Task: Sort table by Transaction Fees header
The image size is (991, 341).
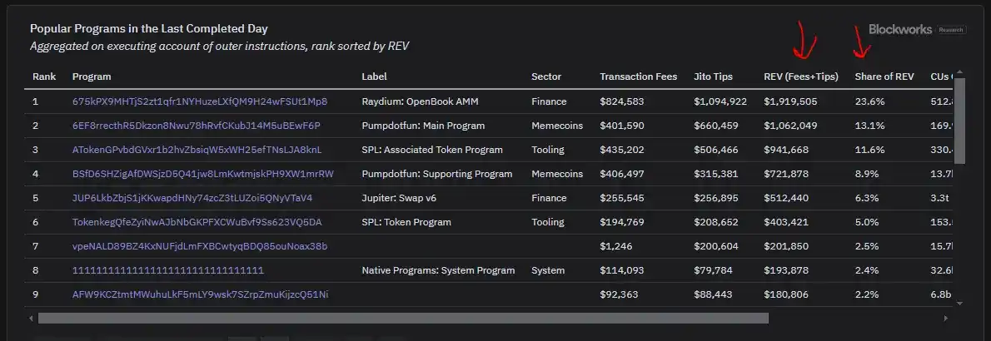Action: pos(638,77)
